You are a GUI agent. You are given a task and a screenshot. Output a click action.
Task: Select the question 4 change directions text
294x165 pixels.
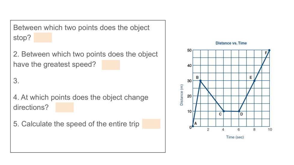click(81, 97)
